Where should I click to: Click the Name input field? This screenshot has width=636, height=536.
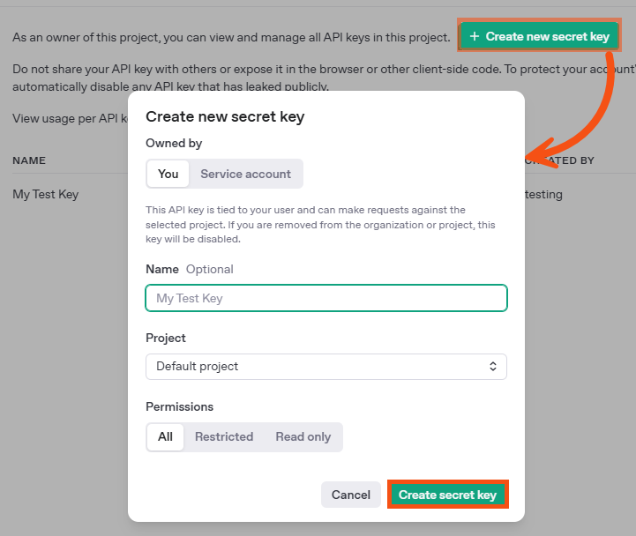(x=326, y=298)
